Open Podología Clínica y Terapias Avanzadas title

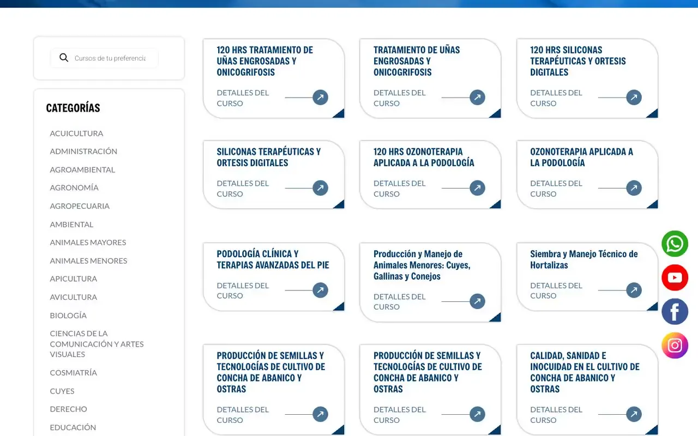273,259
